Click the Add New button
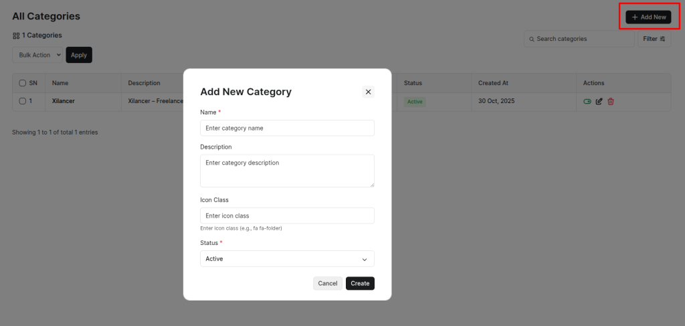This screenshot has width=685, height=326. tap(648, 17)
